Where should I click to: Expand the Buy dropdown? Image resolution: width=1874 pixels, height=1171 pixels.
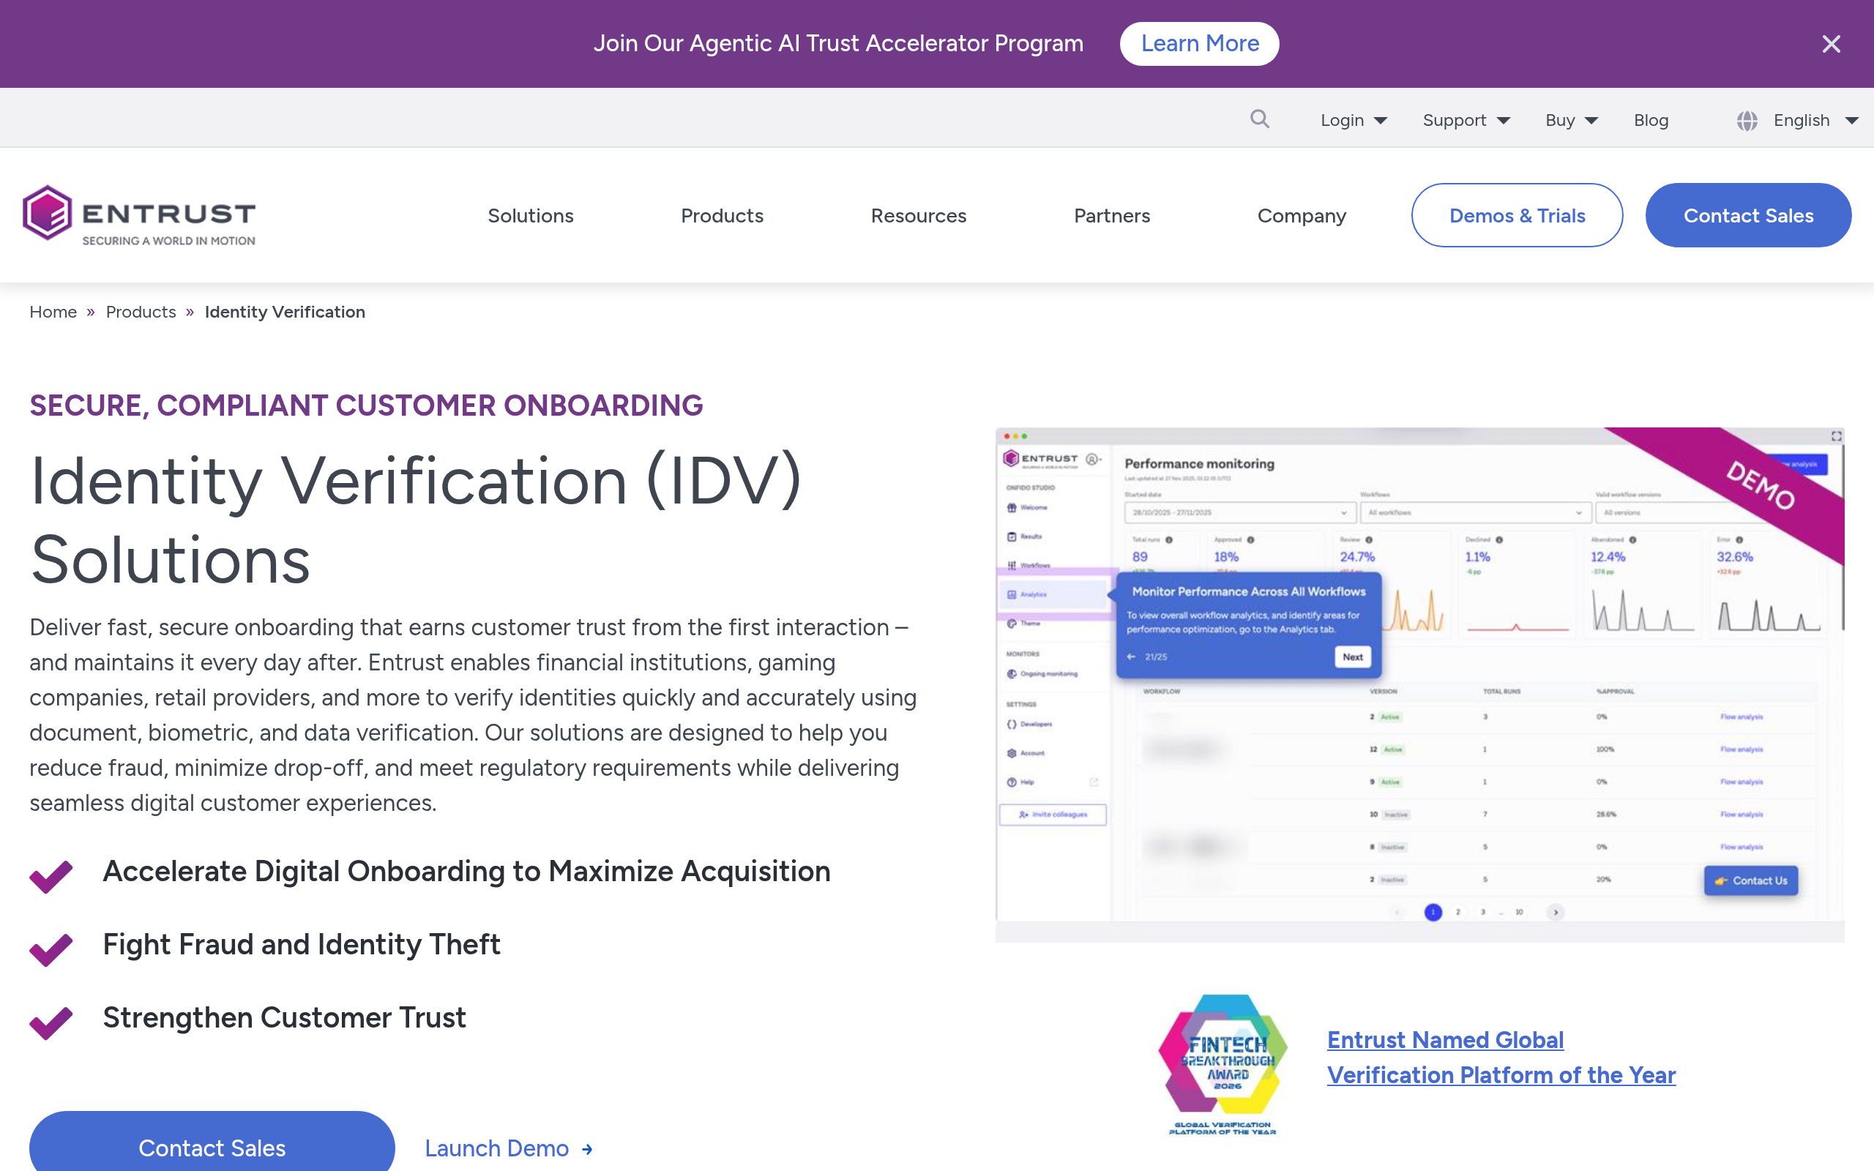[x=1571, y=120]
